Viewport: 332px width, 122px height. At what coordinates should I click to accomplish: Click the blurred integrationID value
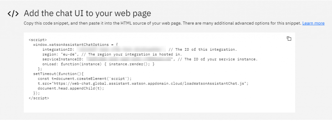pos(121,49)
